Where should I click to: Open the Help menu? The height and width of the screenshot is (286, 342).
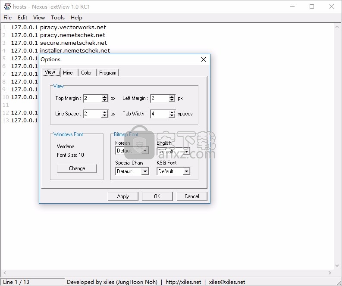(76, 18)
